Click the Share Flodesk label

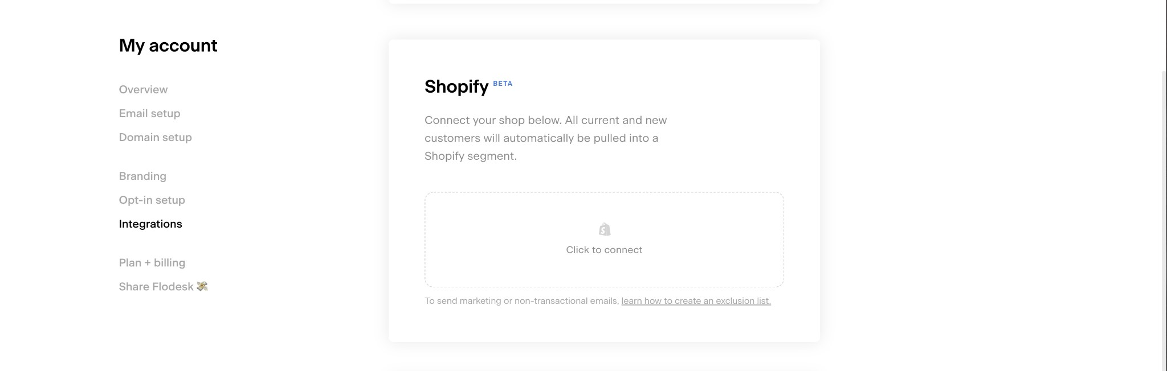156,286
